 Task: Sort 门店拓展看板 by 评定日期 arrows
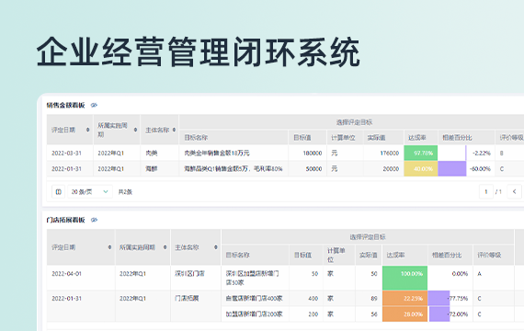[109, 247]
